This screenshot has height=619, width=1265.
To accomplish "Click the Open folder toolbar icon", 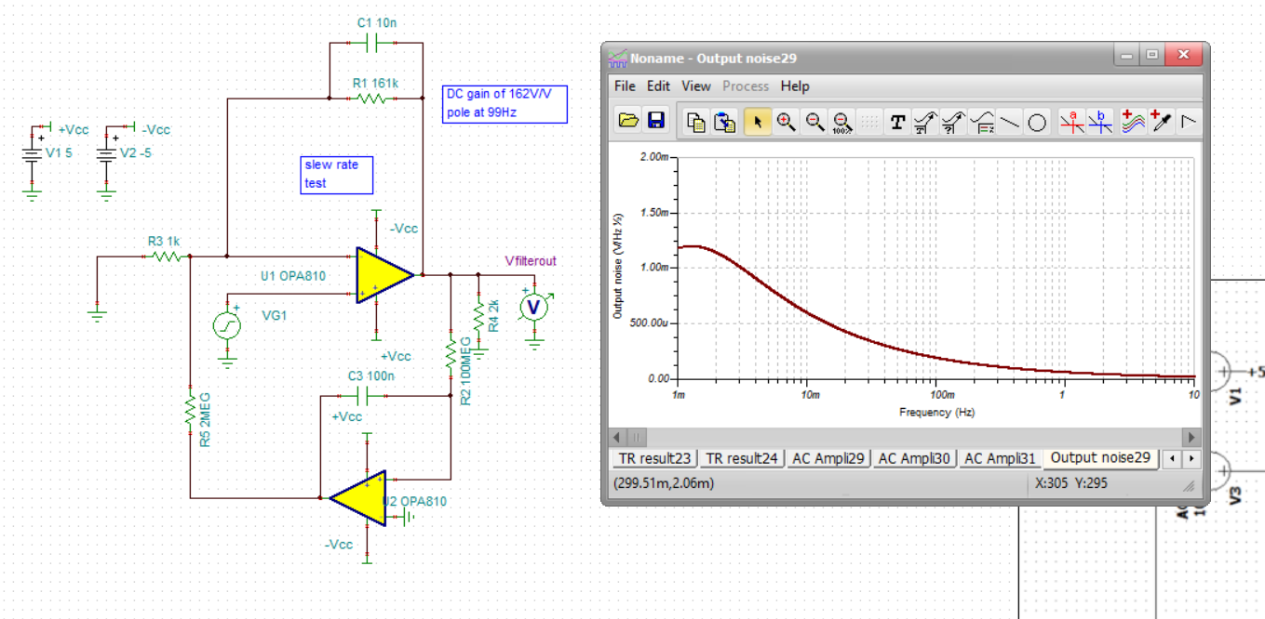I will 628,121.
